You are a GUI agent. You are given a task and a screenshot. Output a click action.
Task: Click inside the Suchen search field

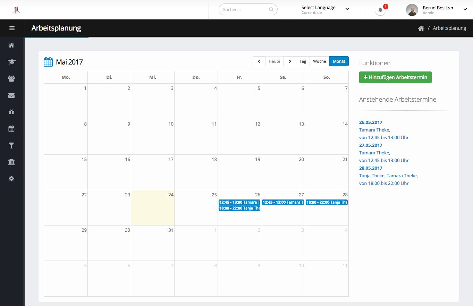pos(245,10)
